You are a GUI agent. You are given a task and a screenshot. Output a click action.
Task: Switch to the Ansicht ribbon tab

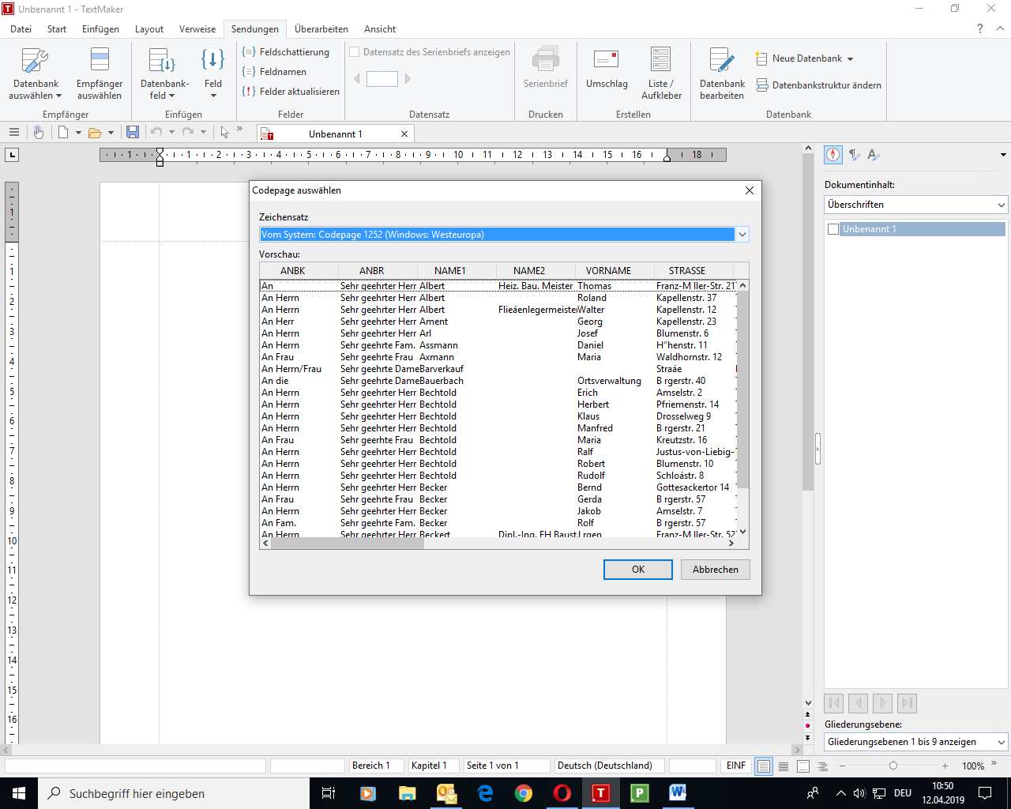[380, 29]
